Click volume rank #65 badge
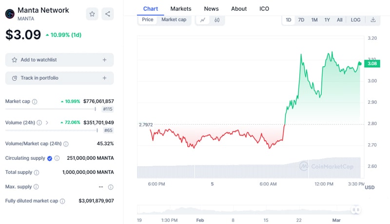This screenshot has height=224, width=390. (108, 131)
